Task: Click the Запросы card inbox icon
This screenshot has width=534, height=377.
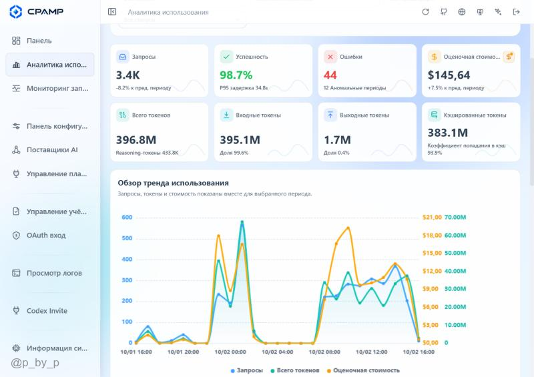Action: (x=123, y=57)
